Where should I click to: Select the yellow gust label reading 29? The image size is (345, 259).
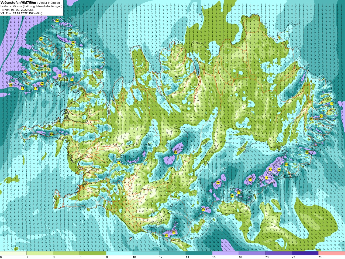click(x=45, y=66)
